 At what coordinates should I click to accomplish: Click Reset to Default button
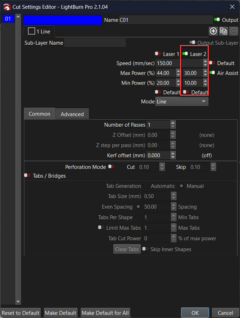(x=20, y=313)
